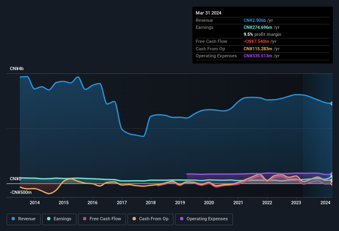Viewport: 339px width, 231px height.
Task: Click the CN¥2.906b revenue value in tooltip
Action: (255, 20)
